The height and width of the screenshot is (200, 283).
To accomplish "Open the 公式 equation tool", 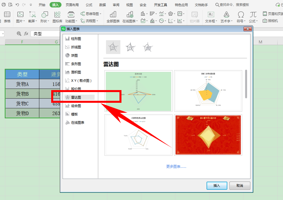I will point(253,17).
